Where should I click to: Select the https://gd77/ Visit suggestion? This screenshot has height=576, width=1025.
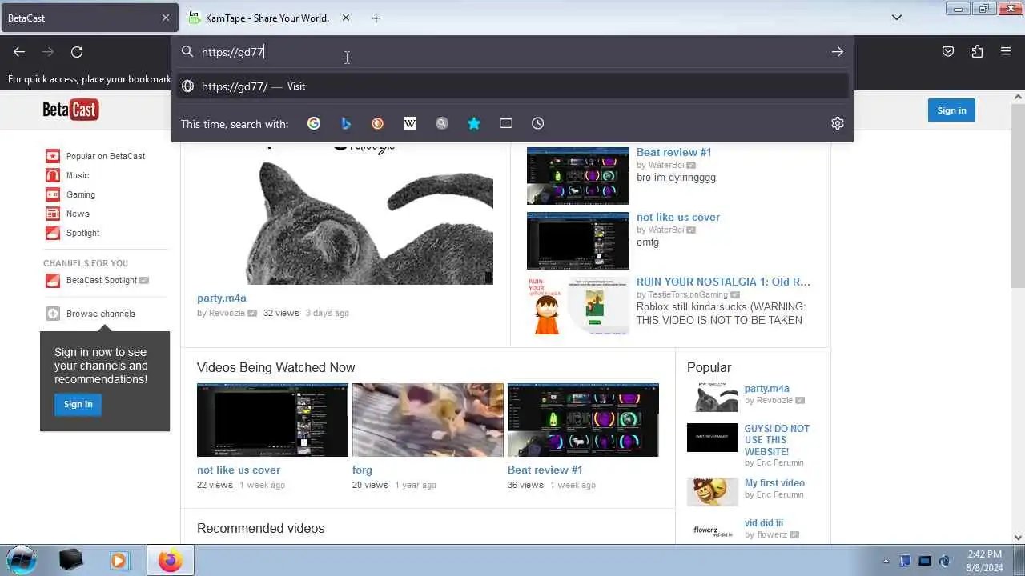512,86
